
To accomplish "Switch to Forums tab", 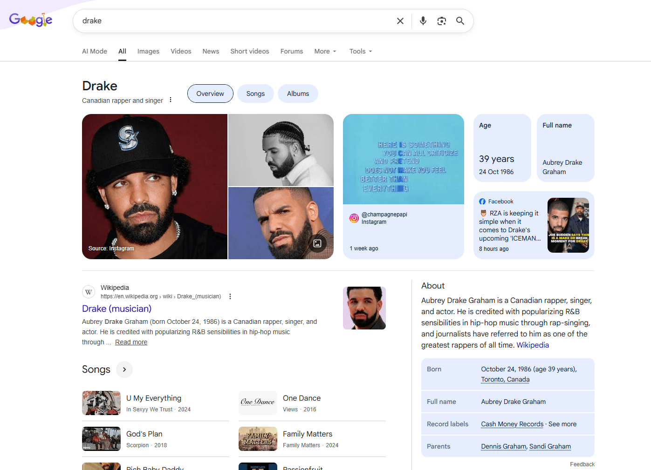I will [292, 51].
